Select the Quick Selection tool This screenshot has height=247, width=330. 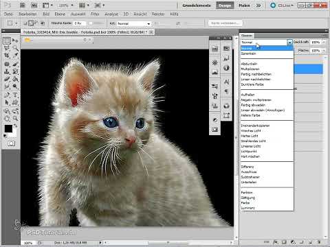coord(15,48)
